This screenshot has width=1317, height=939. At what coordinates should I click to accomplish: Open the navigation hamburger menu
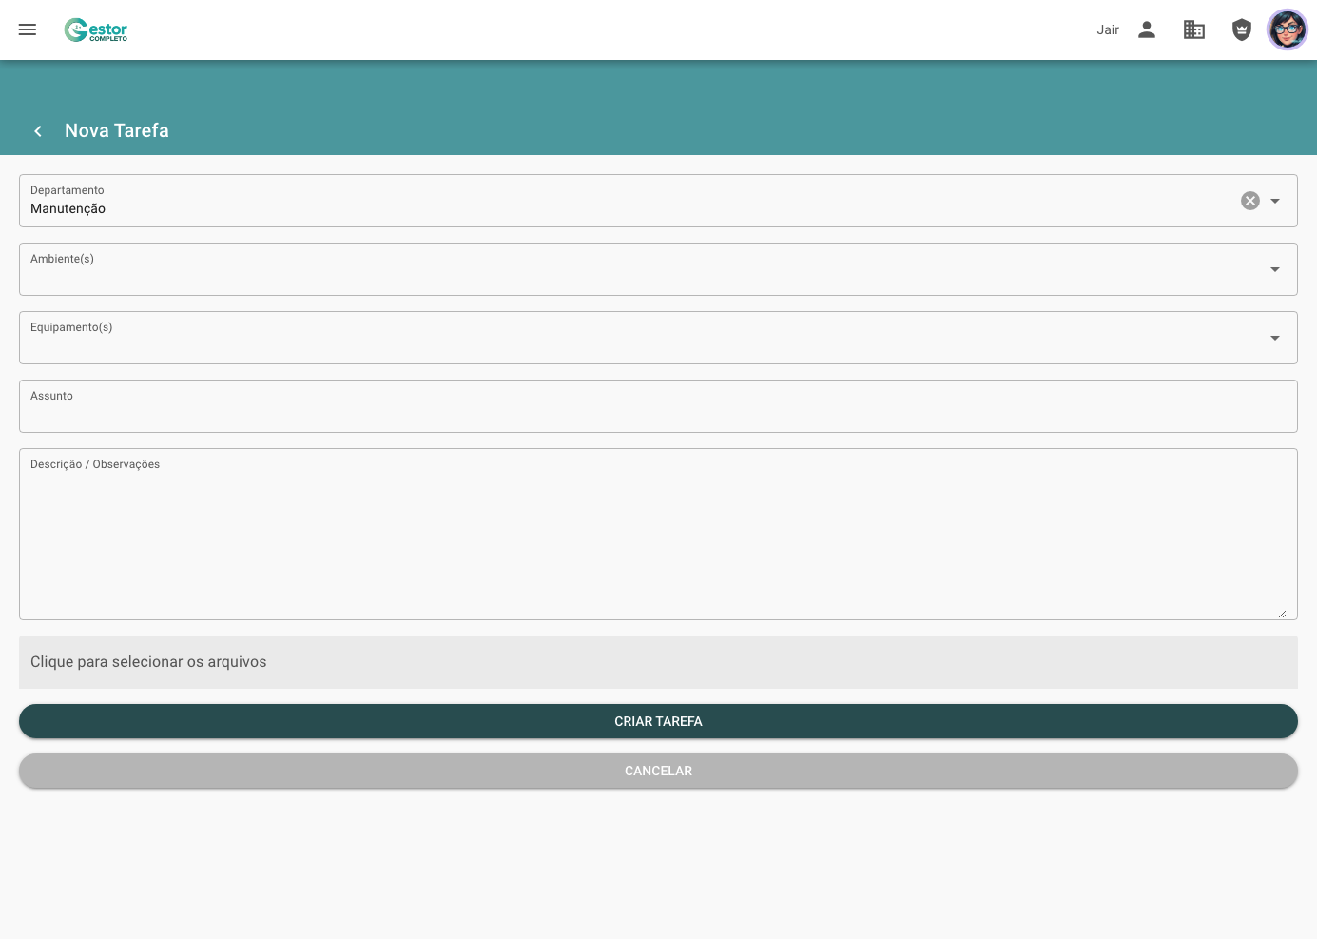click(27, 29)
